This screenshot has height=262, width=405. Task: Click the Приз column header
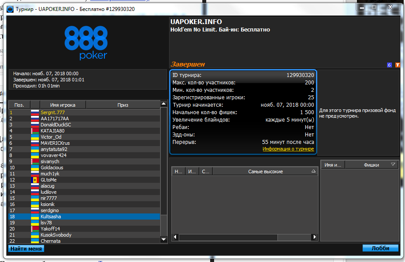click(x=123, y=105)
